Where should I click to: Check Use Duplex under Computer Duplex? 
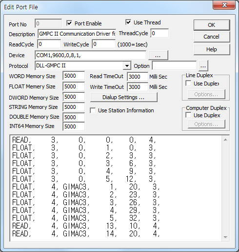(188, 115)
